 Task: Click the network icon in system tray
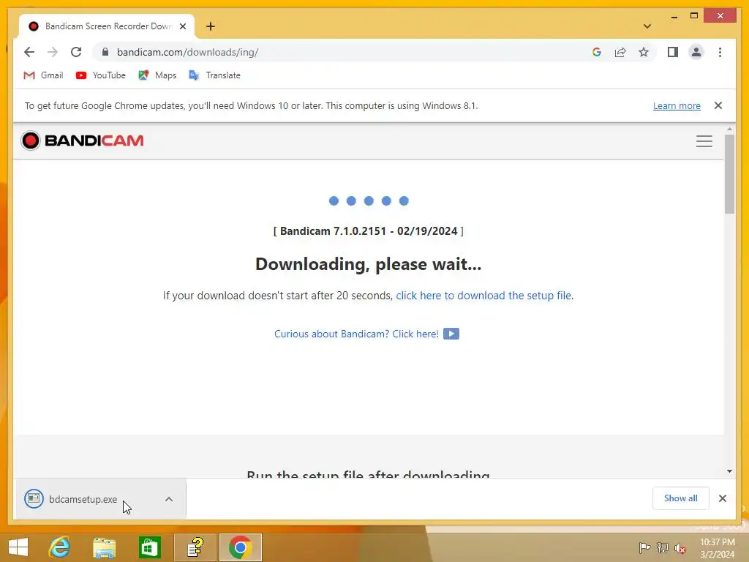point(663,547)
